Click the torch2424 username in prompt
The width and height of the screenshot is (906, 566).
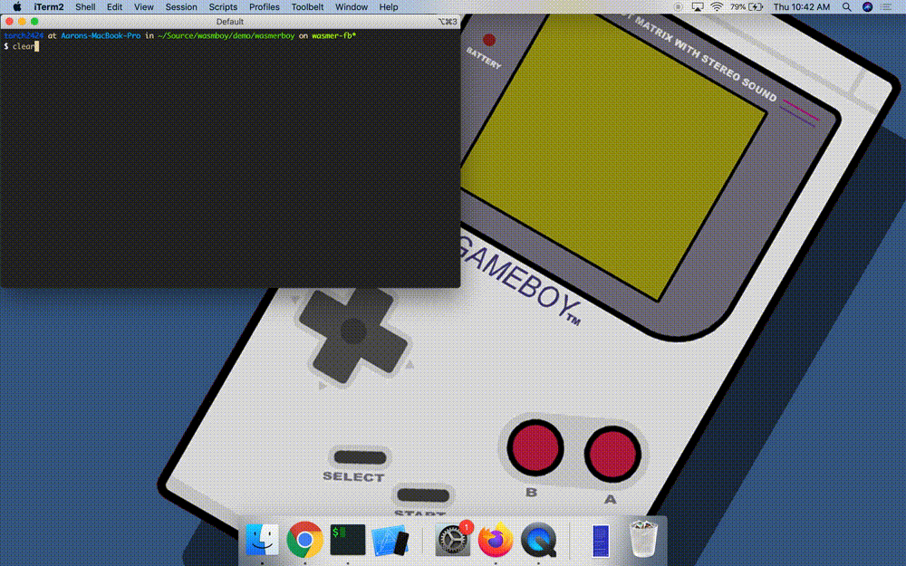(x=24, y=35)
